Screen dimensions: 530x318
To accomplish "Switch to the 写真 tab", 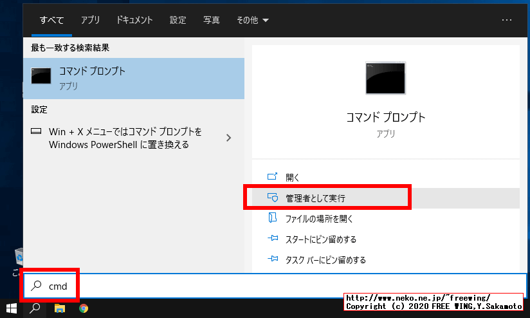I will pyautogui.click(x=211, y=21).
